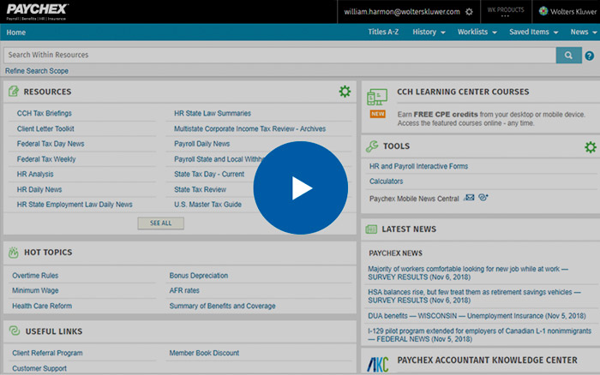Image resolution: width=600 pixels, height=375 pixels.
Task: Open the WK Products menu
Action: click(x=506, y=11)
